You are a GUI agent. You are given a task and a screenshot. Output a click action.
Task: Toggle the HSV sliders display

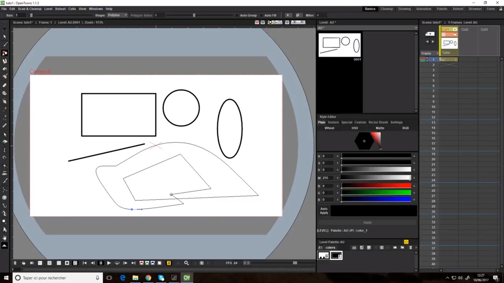click(355, 128)
